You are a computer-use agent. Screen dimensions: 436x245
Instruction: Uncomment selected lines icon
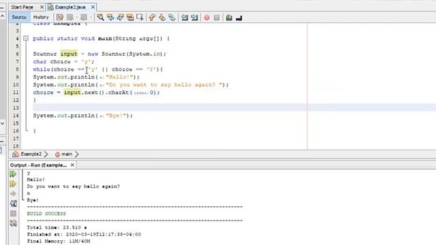coord(239,18)
